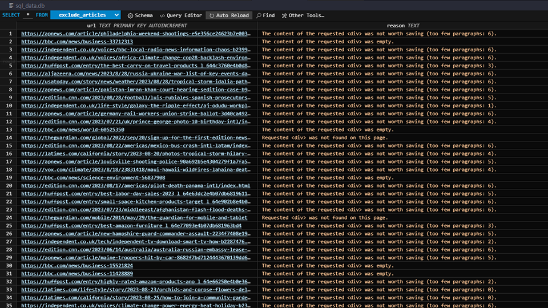Open the Schema view

(x=140, y=15)
